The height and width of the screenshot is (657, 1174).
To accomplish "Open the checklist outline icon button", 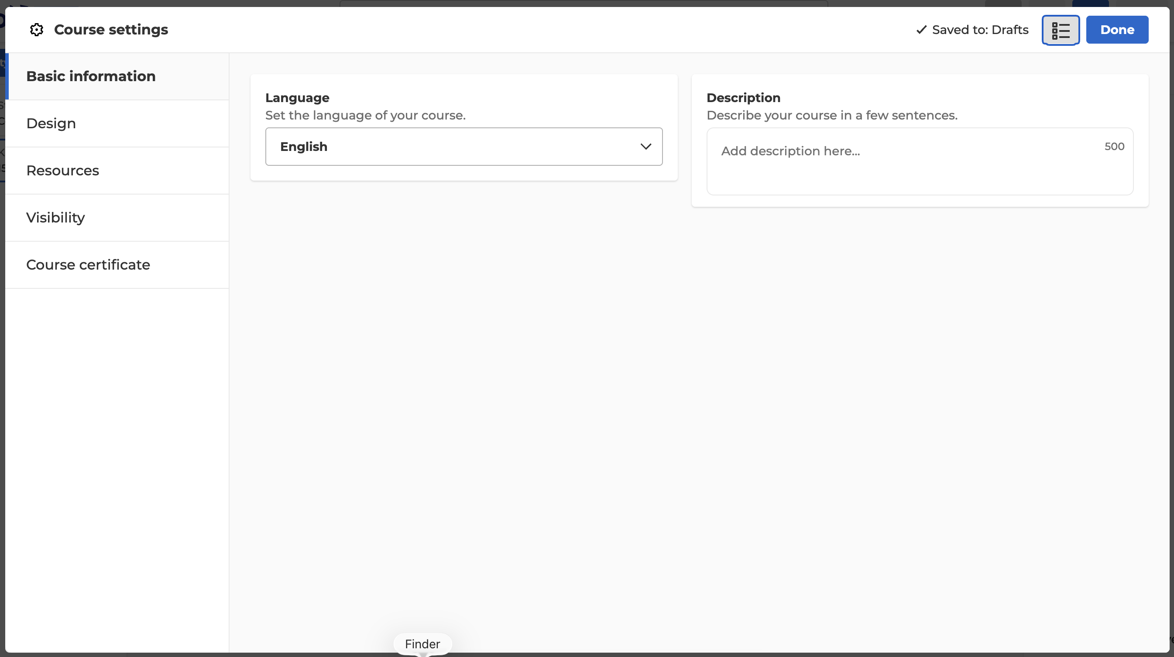I will point(1061,30).
